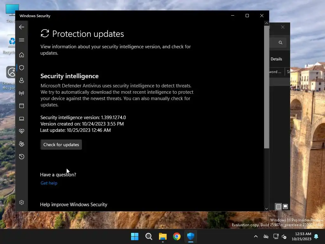The image size is (325, 244).
Task: Launch Google Chrome from taskbar
Action: coord(177,236)
